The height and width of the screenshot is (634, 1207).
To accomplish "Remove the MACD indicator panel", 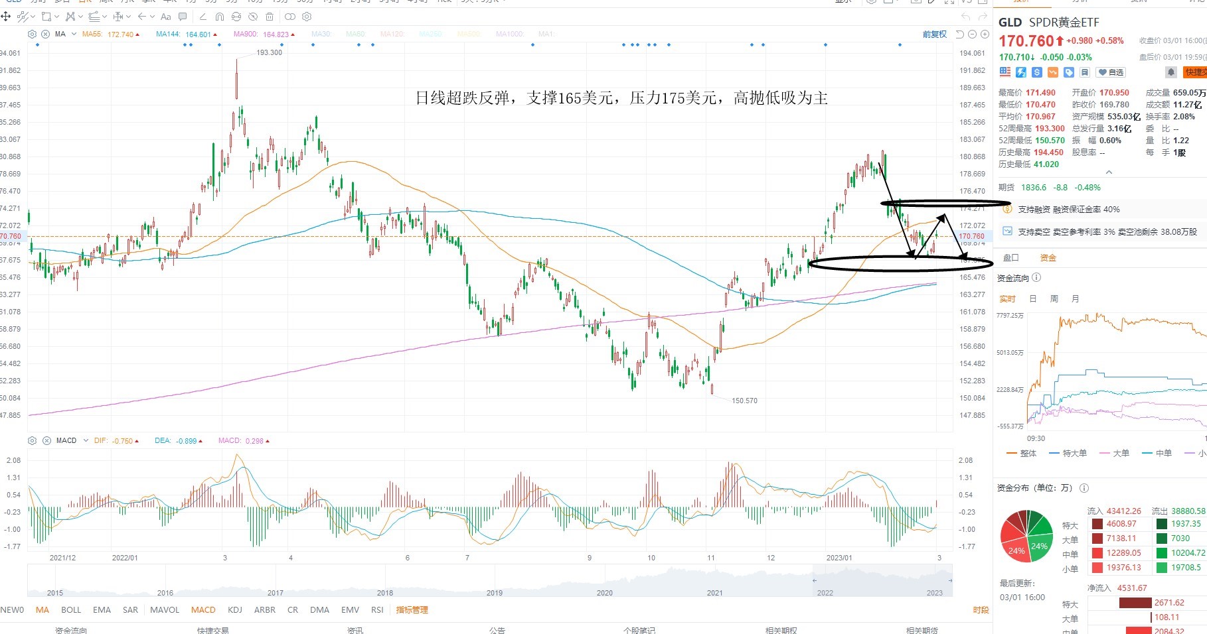I will coord(46,440).
